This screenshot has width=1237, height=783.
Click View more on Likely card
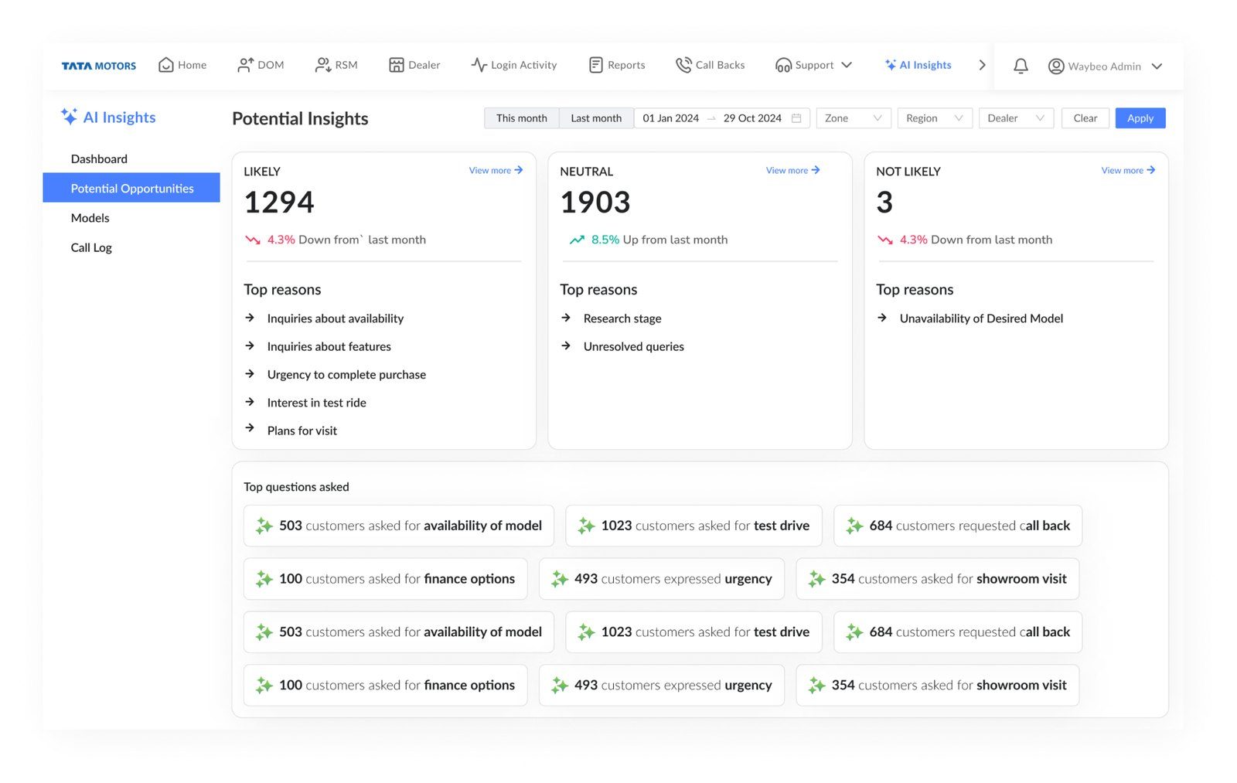point(496,170)
